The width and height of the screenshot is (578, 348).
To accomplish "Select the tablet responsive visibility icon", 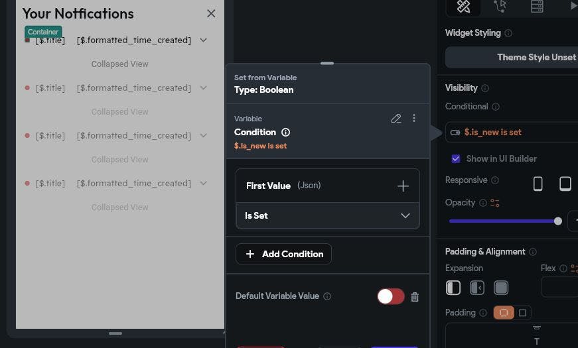I will [x=565, y=184].
